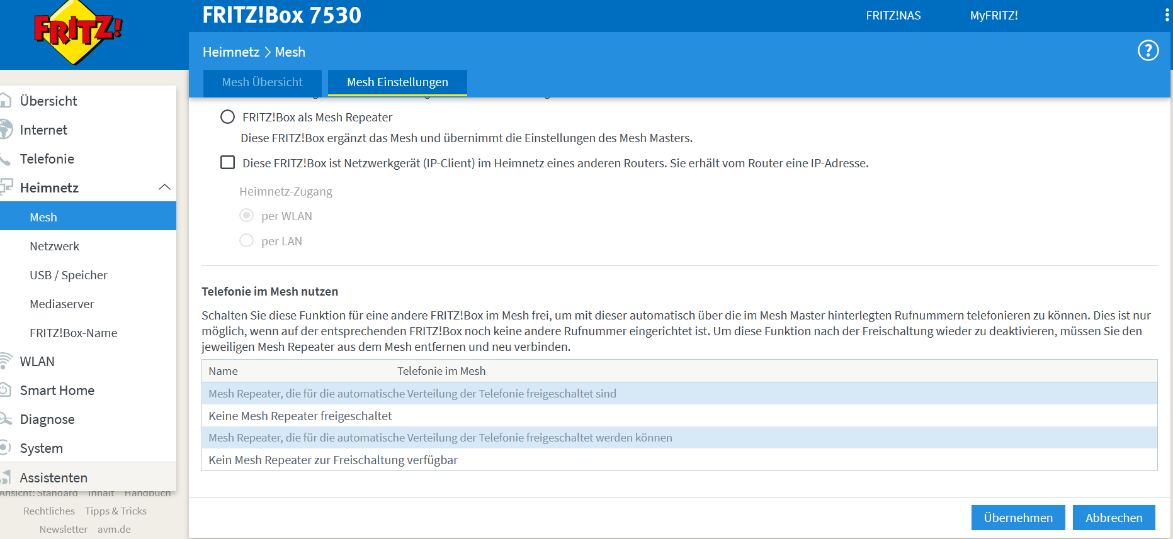The image size is (1173, 539).
Task: Open FRITZ!Box-Name submenu item
Action: coord(74,333)
